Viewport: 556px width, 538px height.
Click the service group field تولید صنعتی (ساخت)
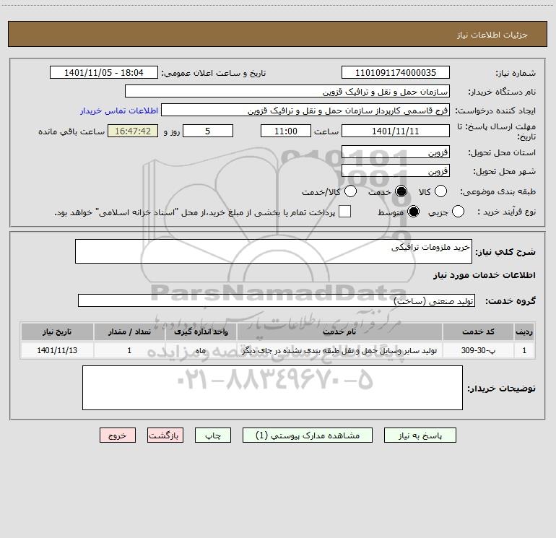(x=277, y=300)
